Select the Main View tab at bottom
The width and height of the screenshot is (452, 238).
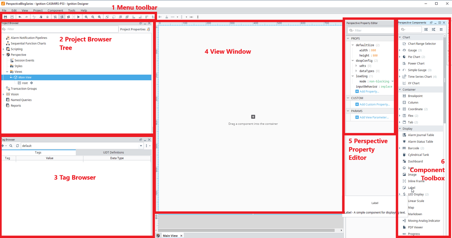click(170, 236)
